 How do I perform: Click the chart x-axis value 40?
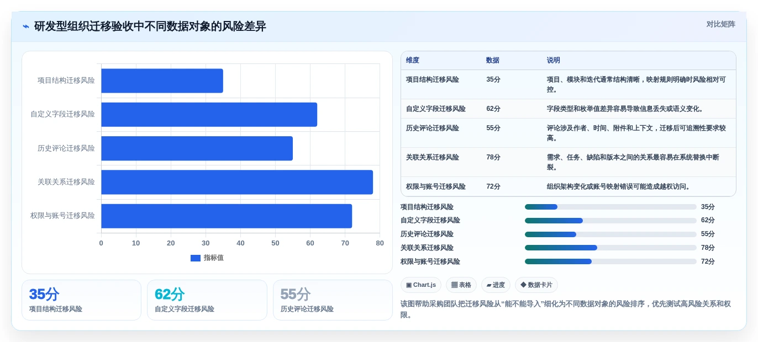click(240, 243)
